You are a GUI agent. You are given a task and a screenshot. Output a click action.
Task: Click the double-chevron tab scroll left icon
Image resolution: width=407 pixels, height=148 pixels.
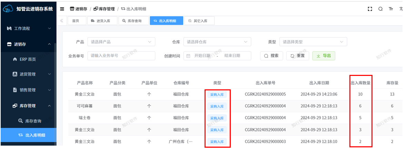click(x=62, y=21)
